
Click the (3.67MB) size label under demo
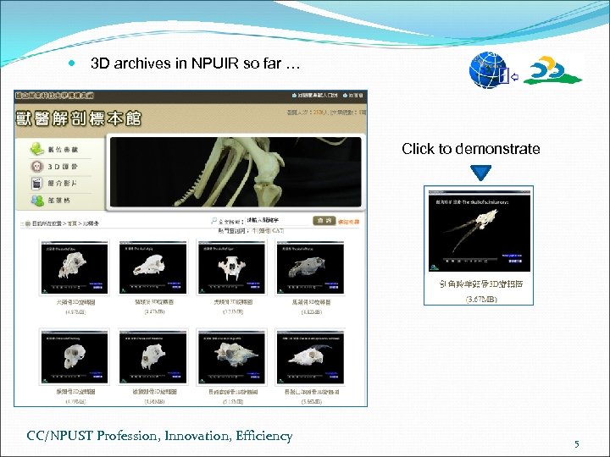click(x=481, y=300)
